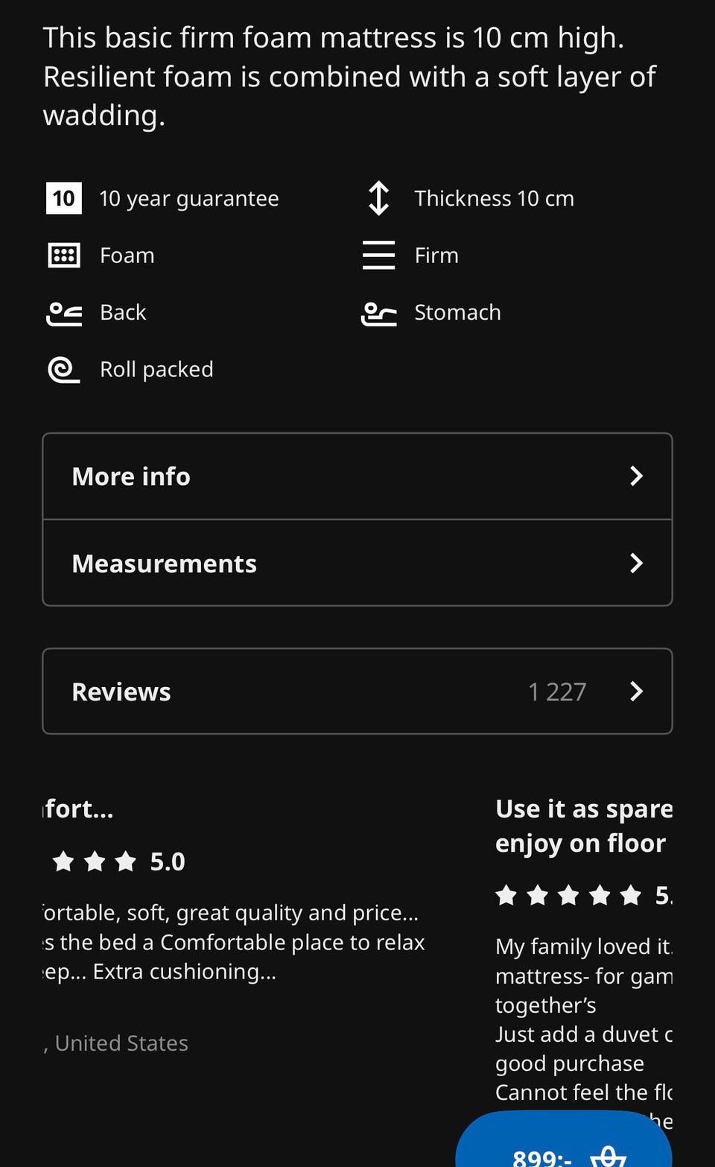The image size is (715, 1167).
Task: Tap the five-star rating on the right review
Action: click(x=568, y=895)
